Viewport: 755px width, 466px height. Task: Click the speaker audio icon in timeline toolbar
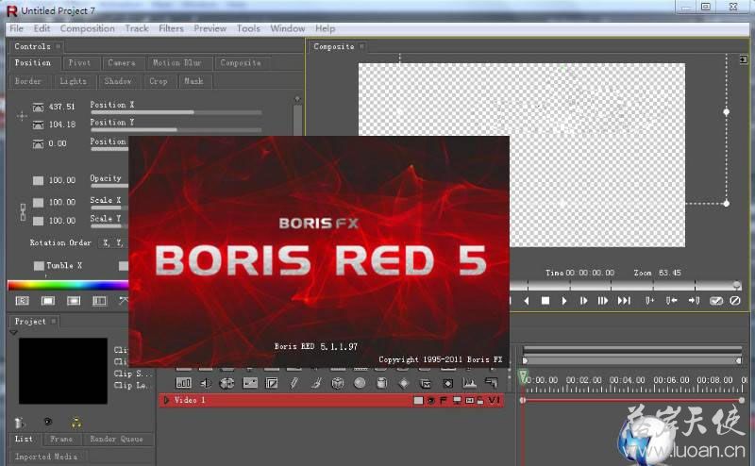(x=206, y=383)
